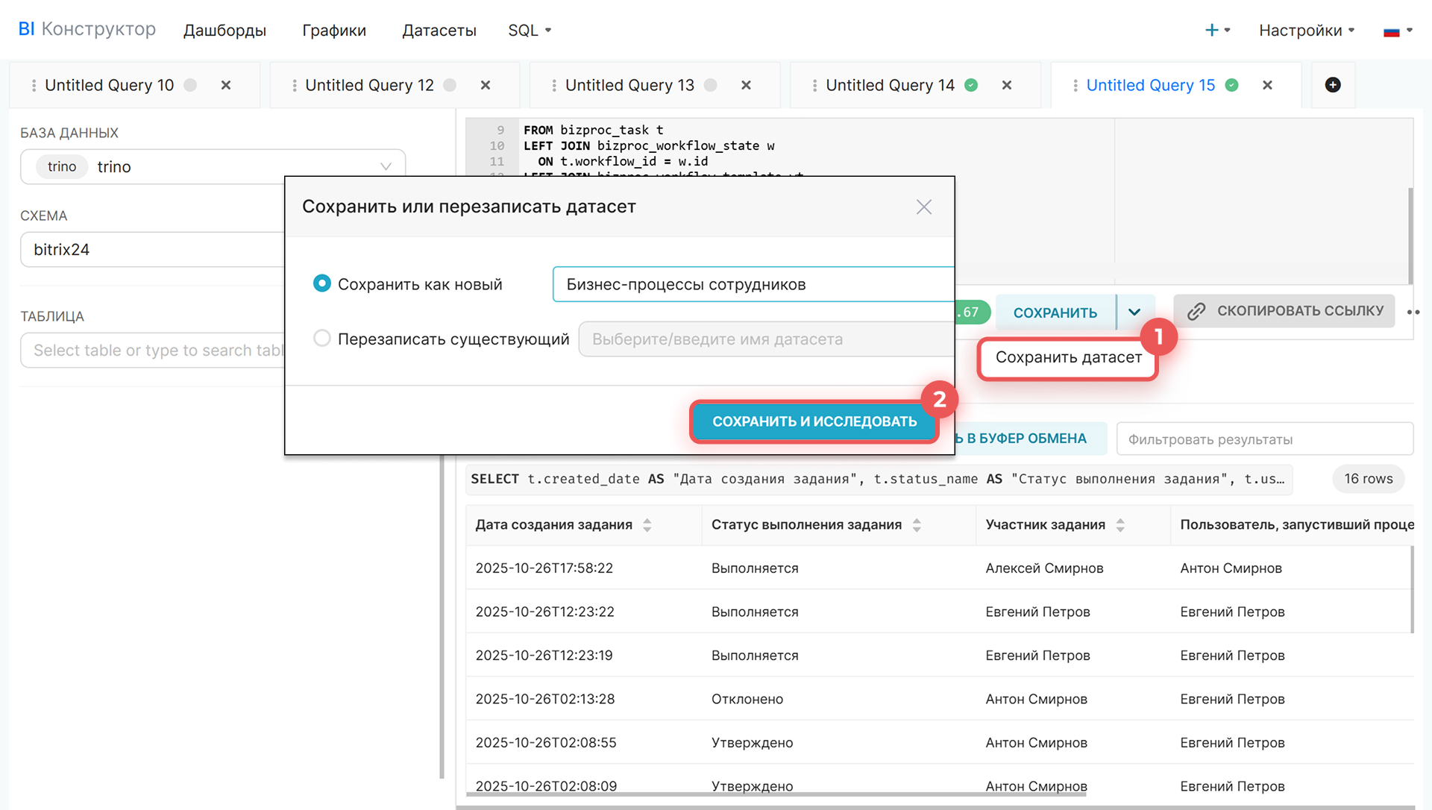Expand the Сохранить button dropdown arrow

(1134, 313)
